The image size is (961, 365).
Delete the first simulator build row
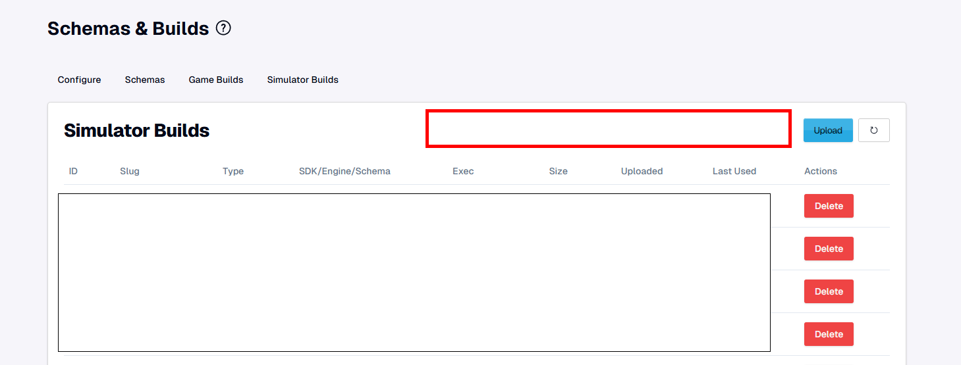tap(829, 206)
